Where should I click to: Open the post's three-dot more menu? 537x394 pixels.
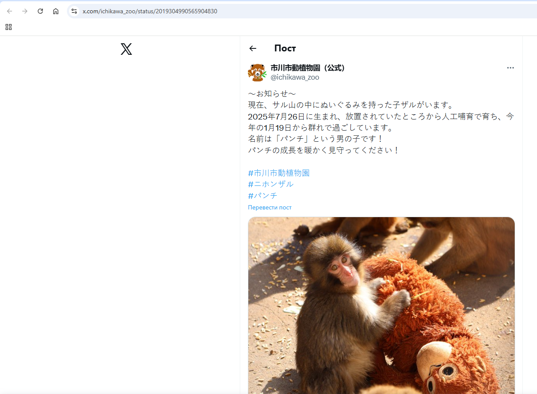point(510,68)
